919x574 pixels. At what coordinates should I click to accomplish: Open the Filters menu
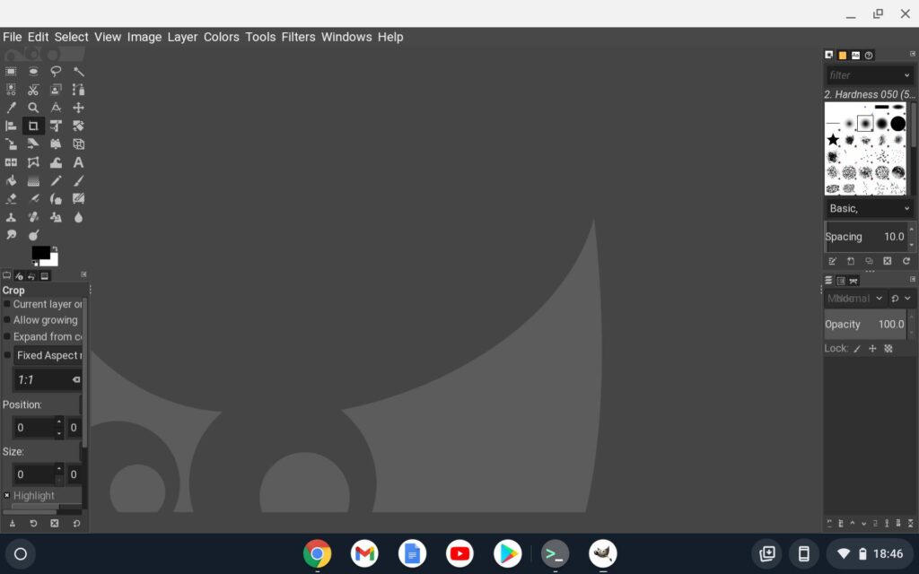point(298,37)
